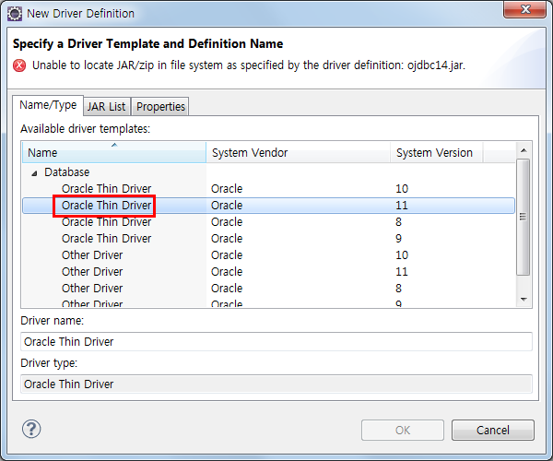This screenshot has width=553, height=461.
Task: Click the Oracle vendor cell in version 11 row
Action: click(x=227, y=206)
